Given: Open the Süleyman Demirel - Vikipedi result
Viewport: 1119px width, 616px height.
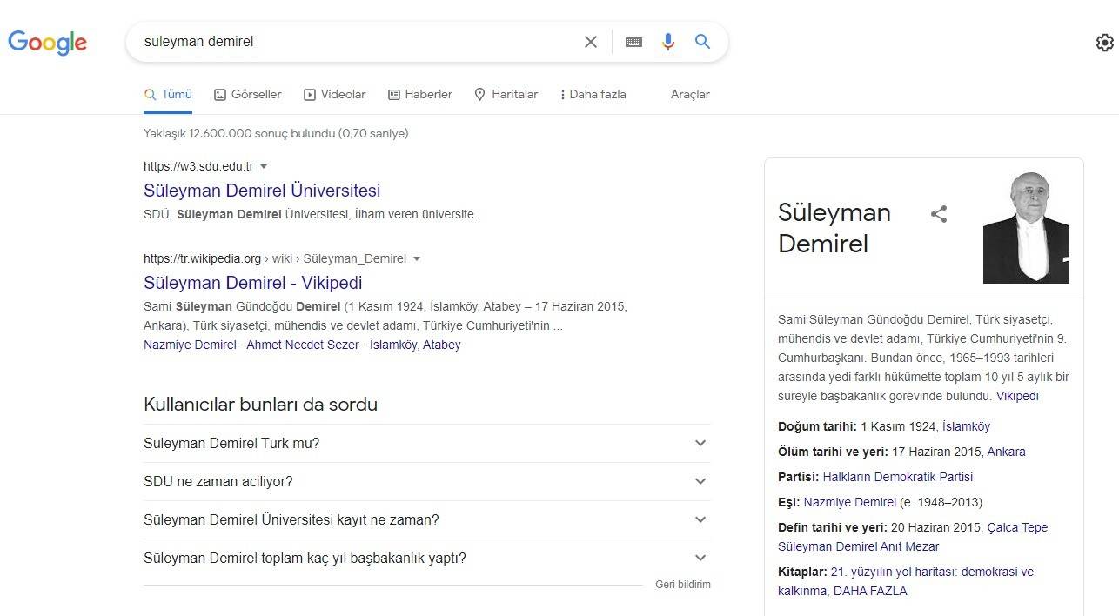Looking at the screenshot, I should 252,283.
